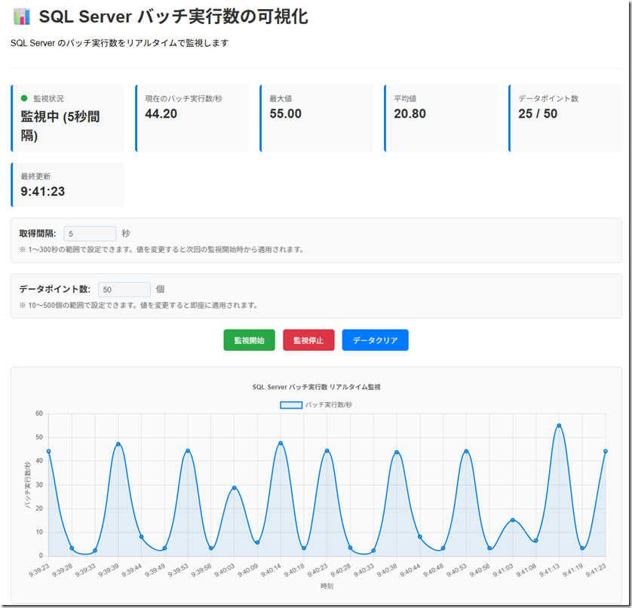Click the x-axis label 9:40:09
Viewport: 632px width, 608px height.
248,570
